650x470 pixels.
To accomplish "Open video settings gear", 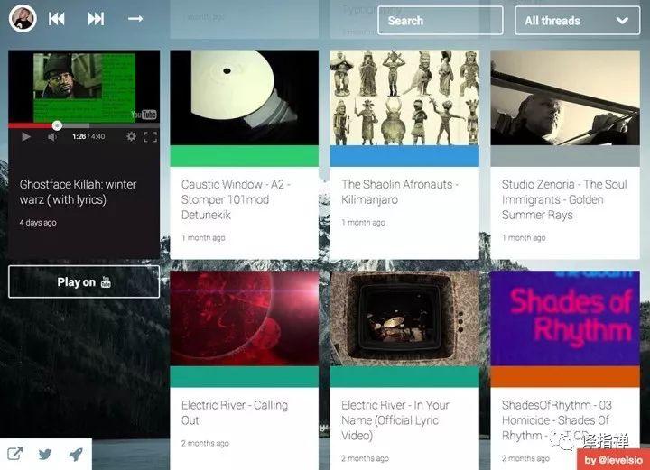I will 131,137.
